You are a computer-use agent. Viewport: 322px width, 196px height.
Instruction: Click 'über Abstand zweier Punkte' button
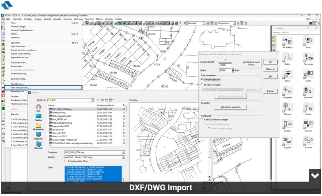click(251, 63)
